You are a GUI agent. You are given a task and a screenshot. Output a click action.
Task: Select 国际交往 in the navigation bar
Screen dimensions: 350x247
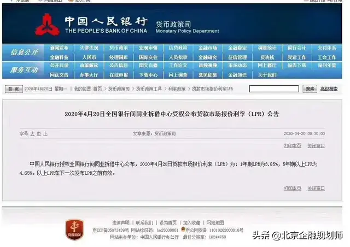(148, 57)
